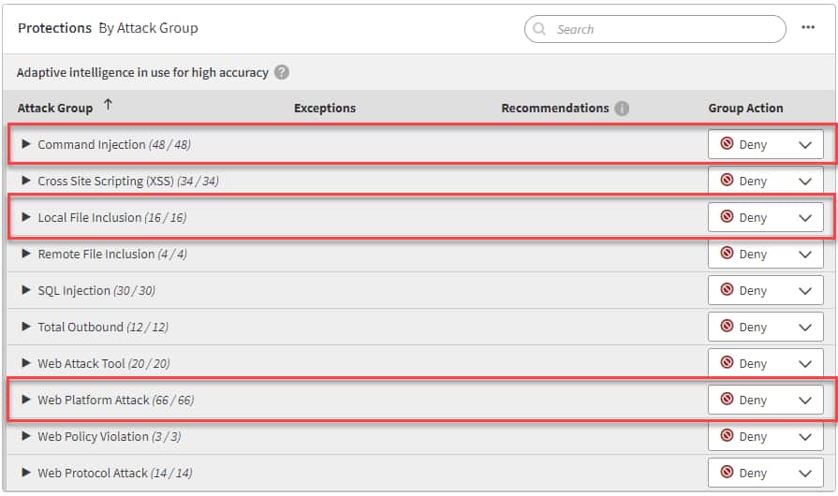This screenshot has width=838, height=496.
Task: Expand the Local File Inclusion group
Action: point(26,217)
